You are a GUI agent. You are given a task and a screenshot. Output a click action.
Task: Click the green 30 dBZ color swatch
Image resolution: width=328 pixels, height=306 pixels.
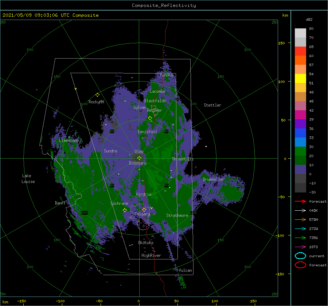click(300, 151)
